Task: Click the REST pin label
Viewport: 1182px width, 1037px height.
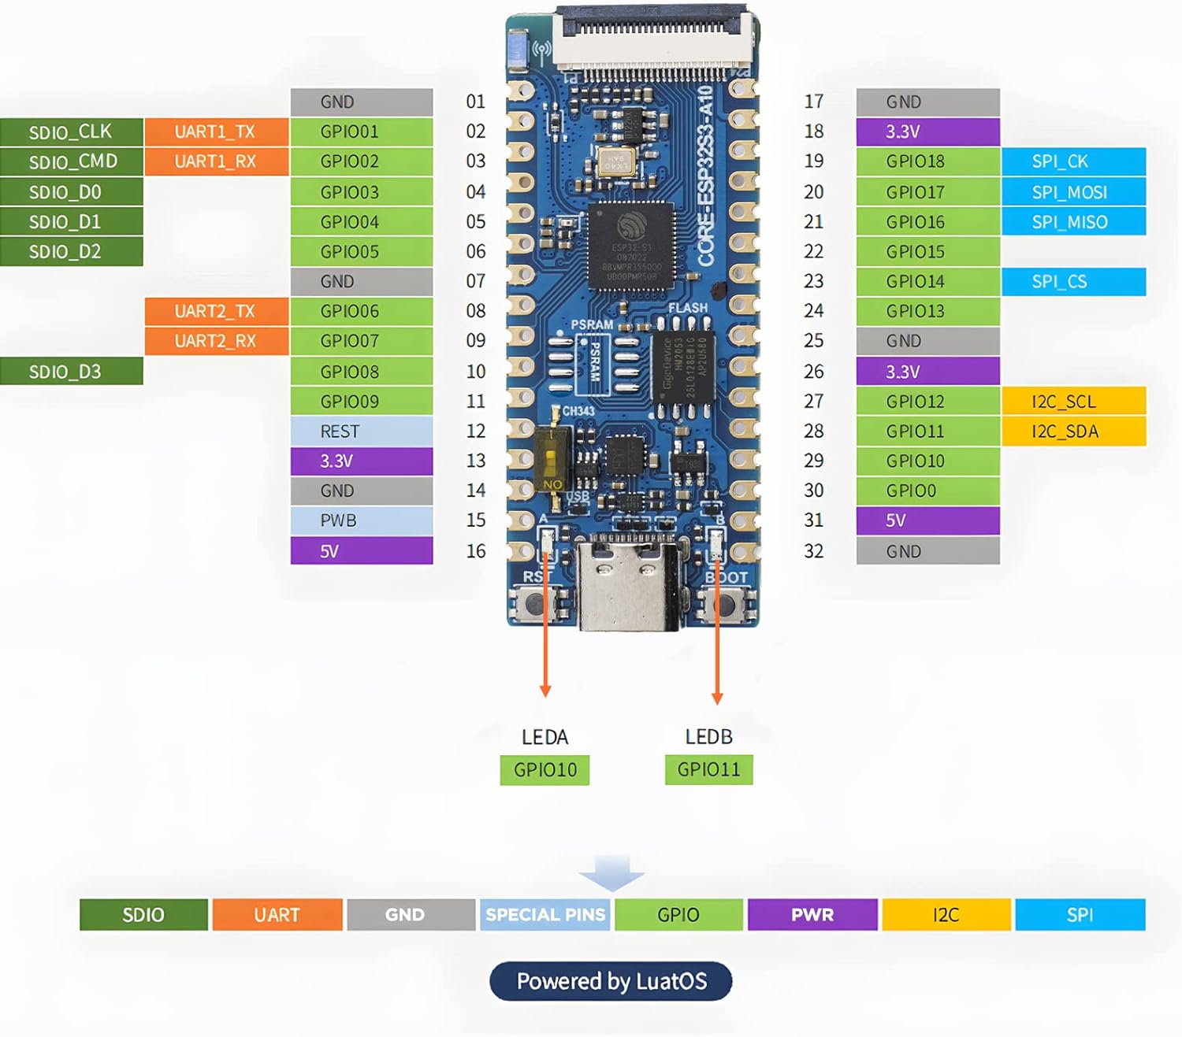Action: pos(362,431)
